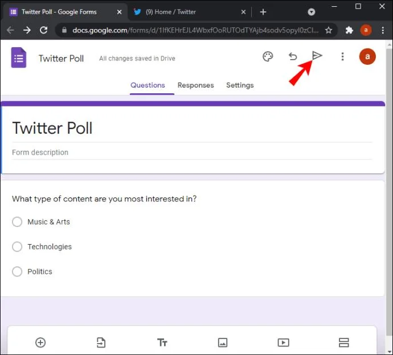Click the Technologies option label
Screen dimensions: 393x355
pos(50,246)
